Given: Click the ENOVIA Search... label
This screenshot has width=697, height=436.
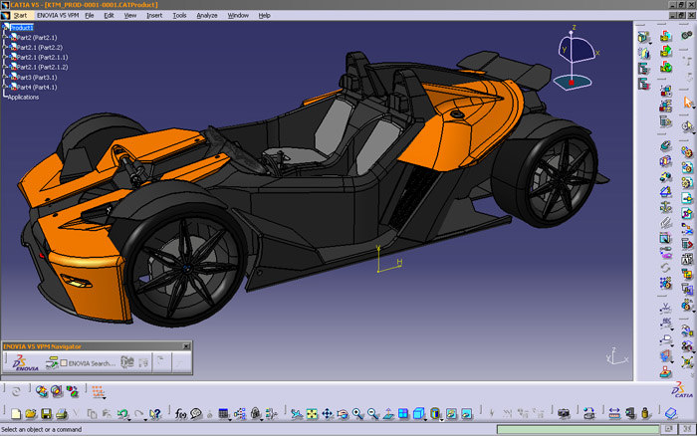Looking at the screenshot, I should (92, 363).
